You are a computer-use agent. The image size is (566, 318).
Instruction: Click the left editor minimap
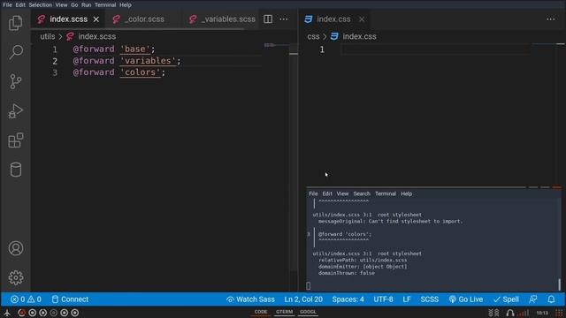coord(276,45)
